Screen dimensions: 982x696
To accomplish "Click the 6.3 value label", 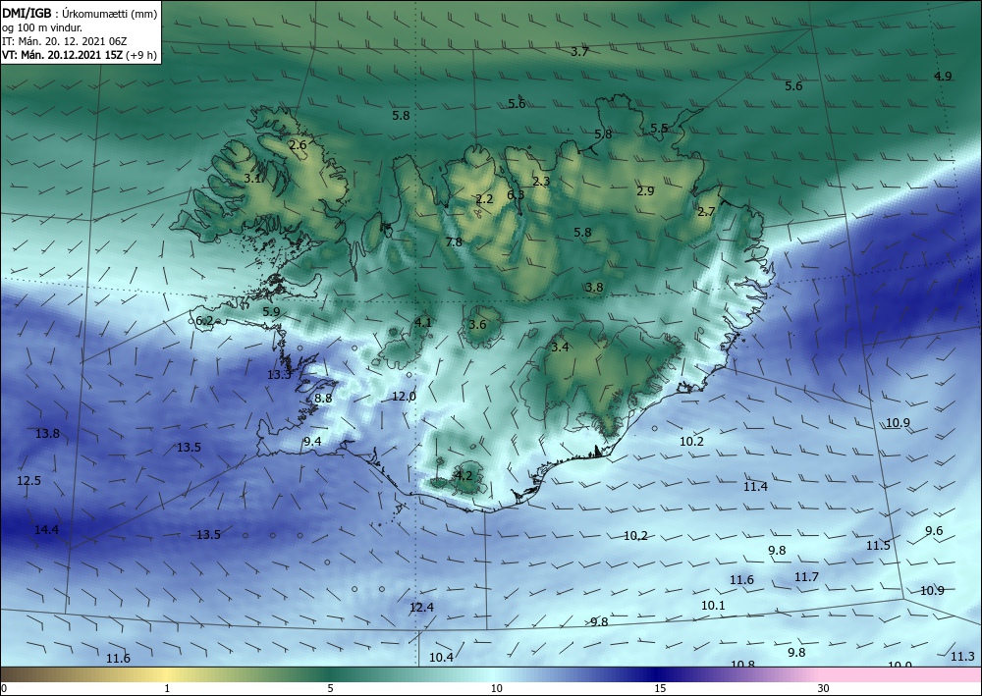I will point(516,195).
